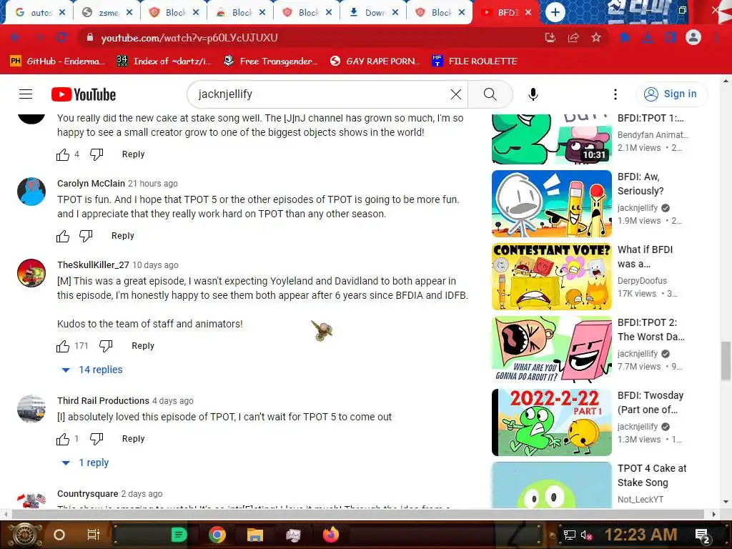Click the magnifier search button

490,94
